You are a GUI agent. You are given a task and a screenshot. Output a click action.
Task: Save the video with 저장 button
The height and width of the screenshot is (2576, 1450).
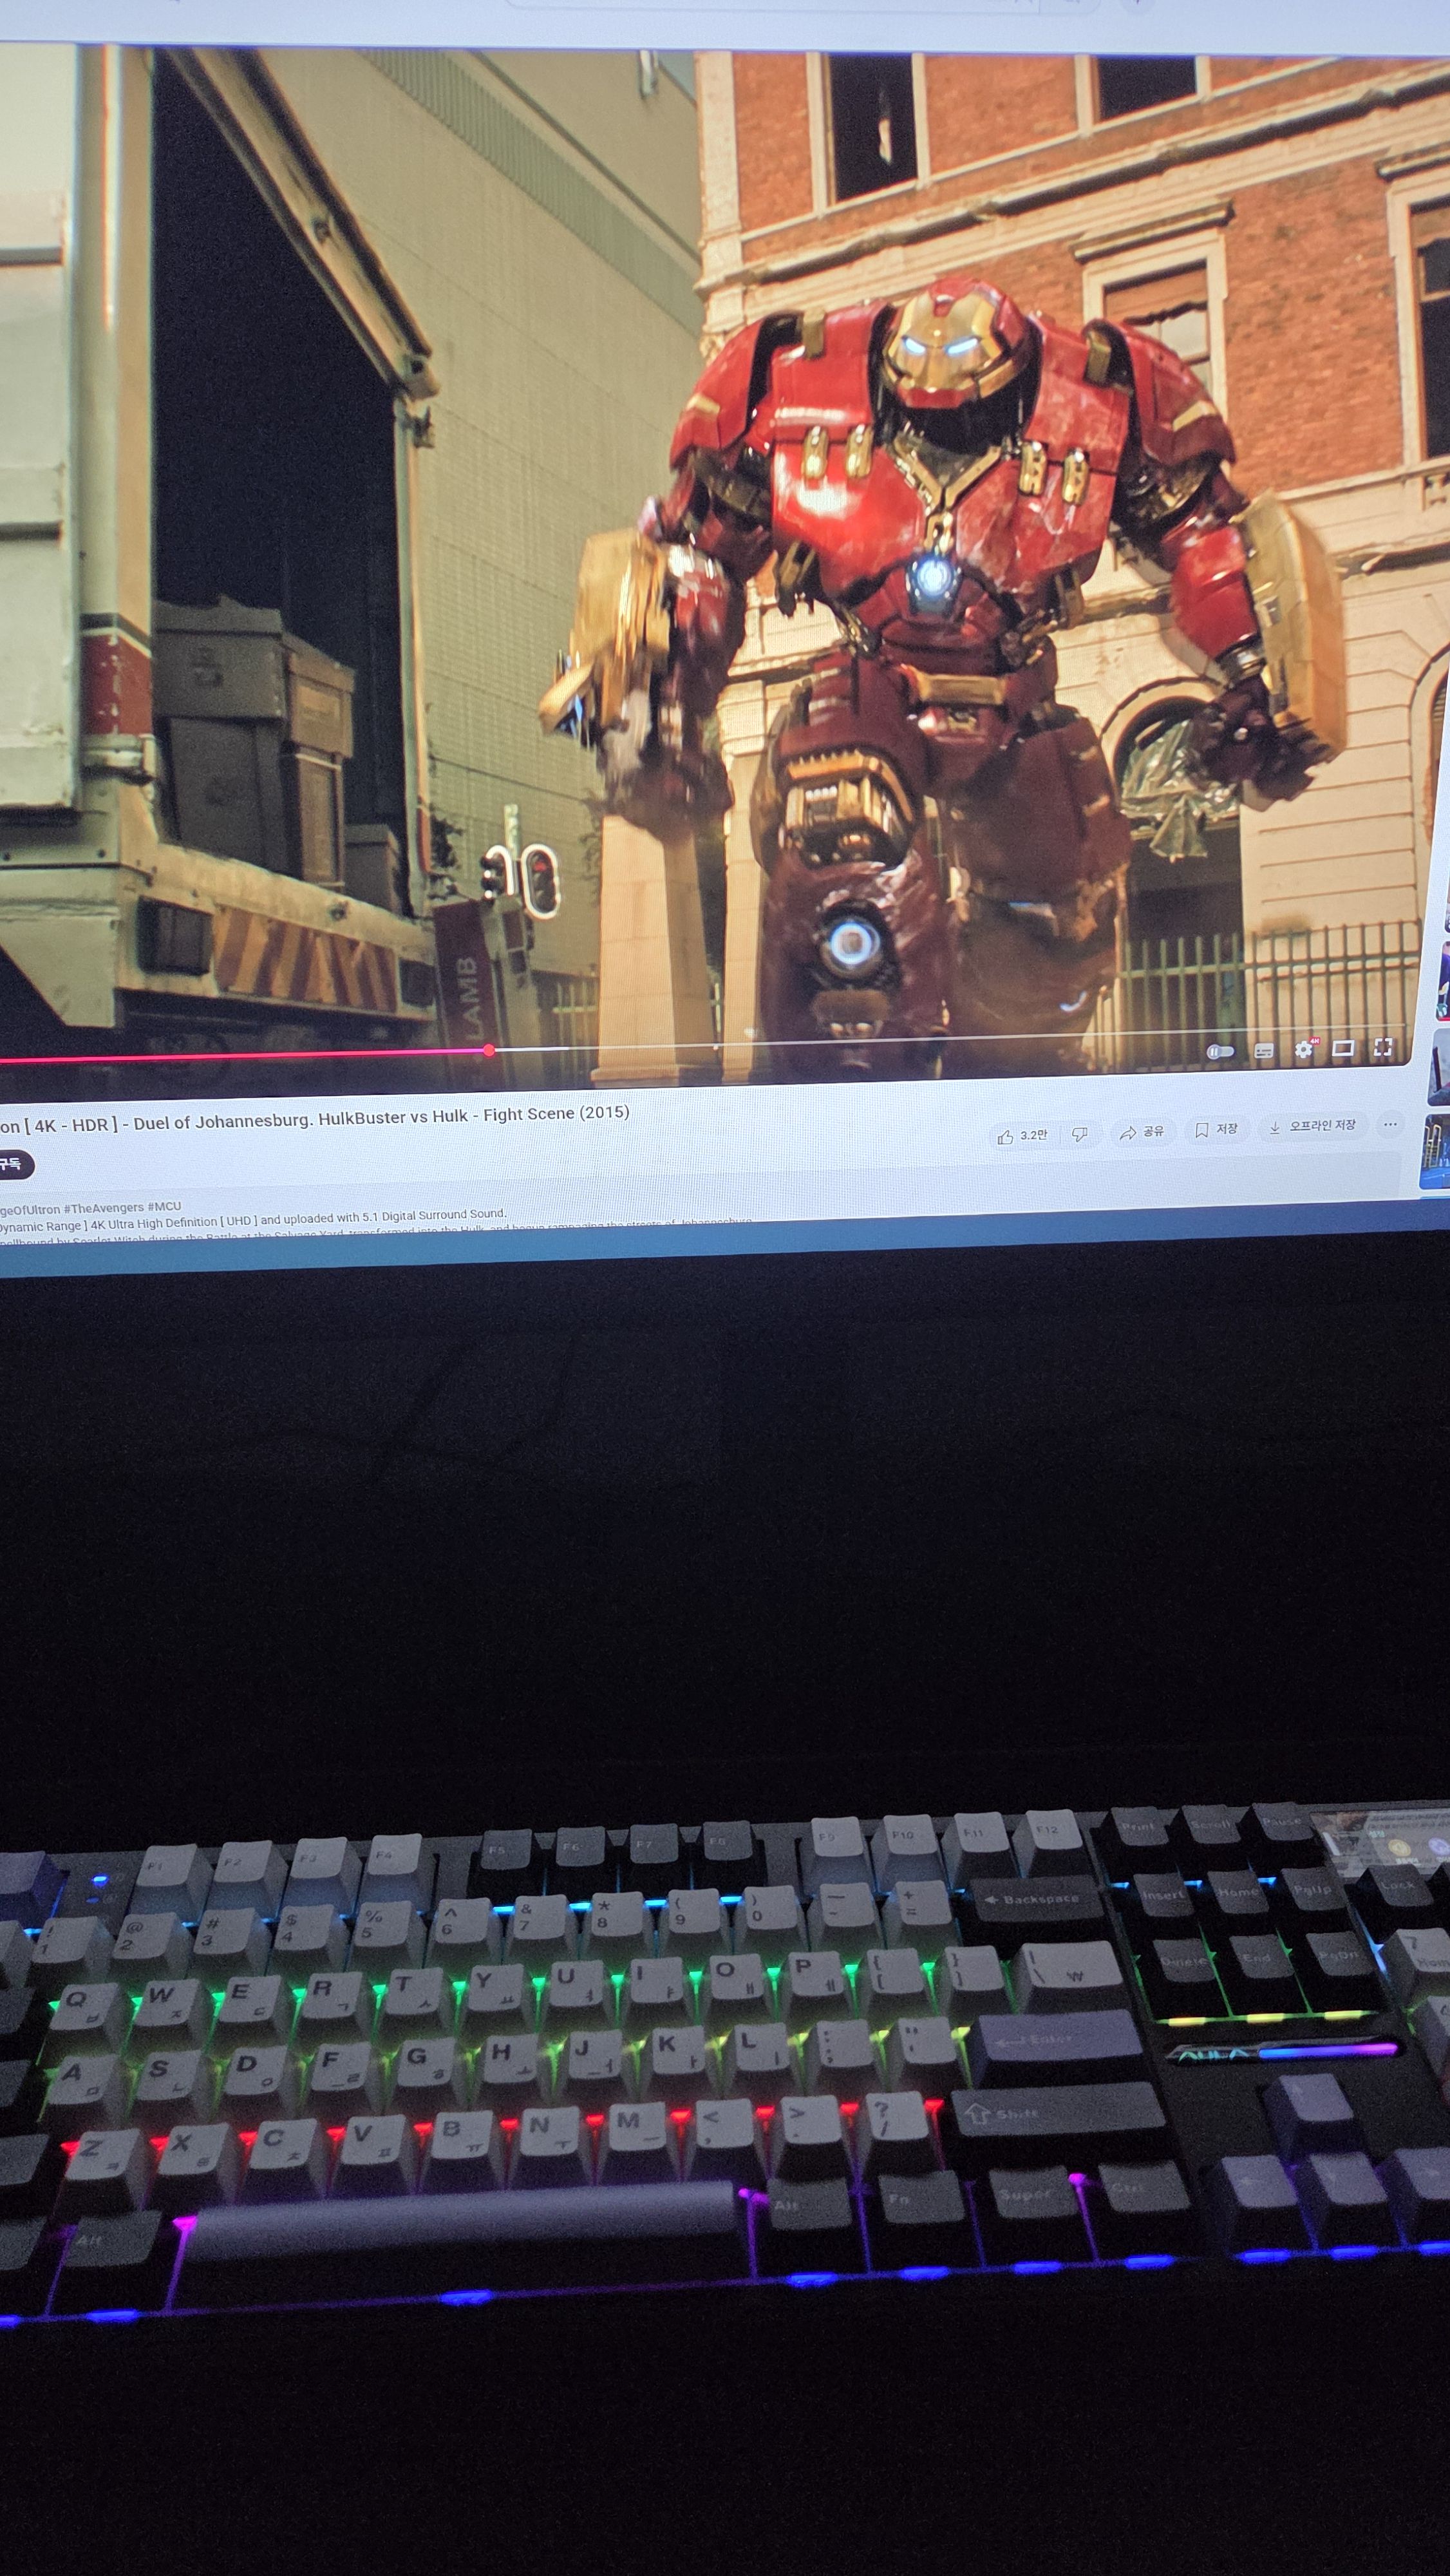point(1216,1129)
